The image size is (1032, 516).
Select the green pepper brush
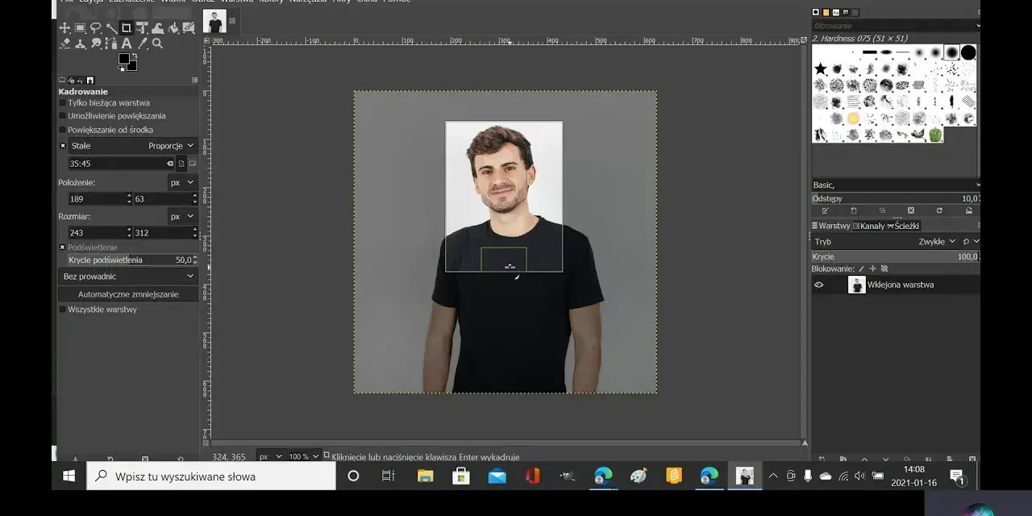click(x=935, y=135)
